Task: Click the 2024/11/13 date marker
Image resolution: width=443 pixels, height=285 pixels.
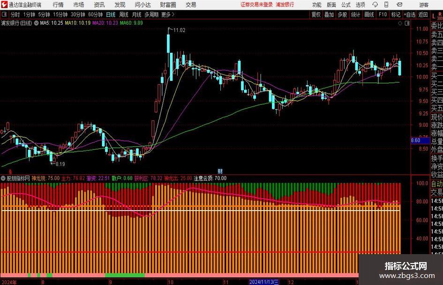Action: [x=264, y=282]
